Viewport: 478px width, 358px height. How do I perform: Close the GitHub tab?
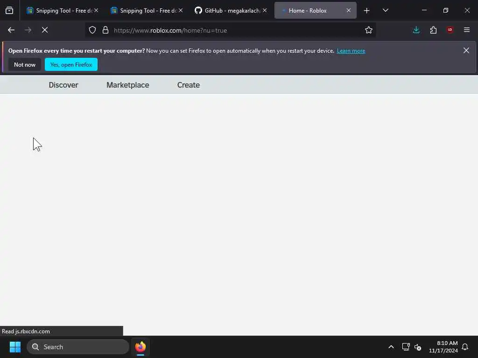click(265, 10)
